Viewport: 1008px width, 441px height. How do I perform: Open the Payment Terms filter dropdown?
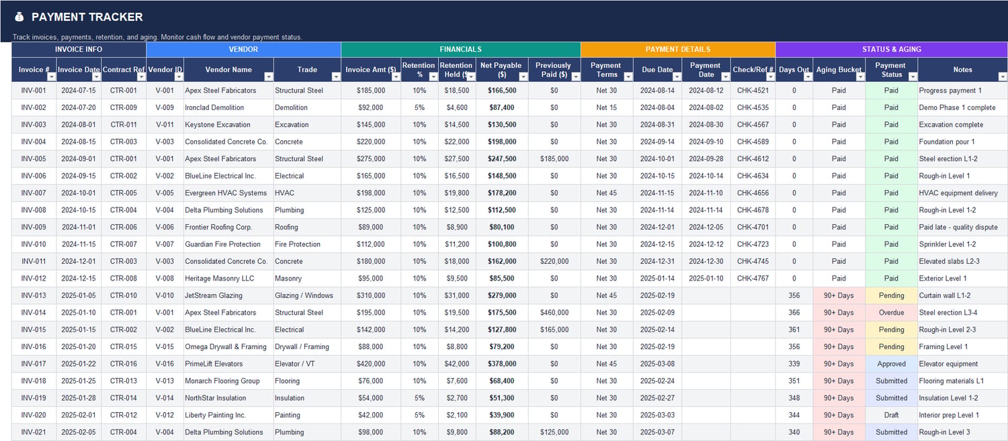pos(628,77)
